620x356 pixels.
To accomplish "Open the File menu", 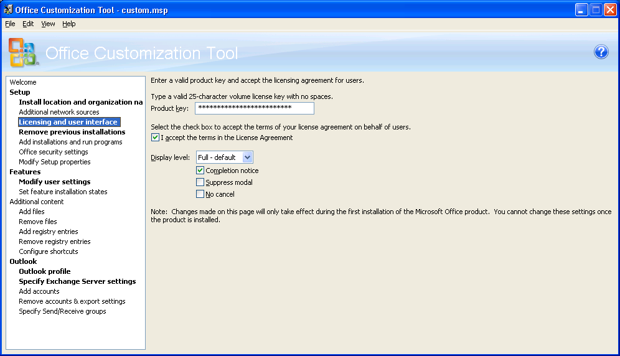I will (x=10, y=24).
